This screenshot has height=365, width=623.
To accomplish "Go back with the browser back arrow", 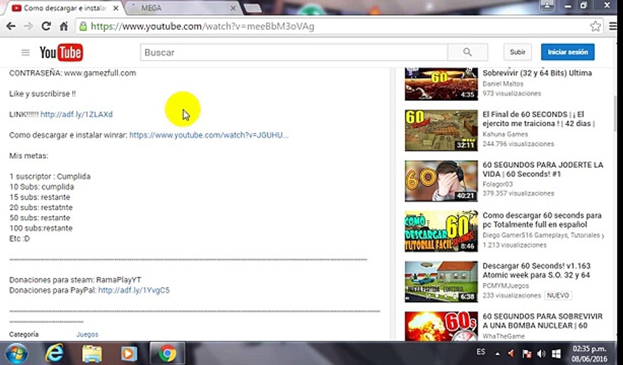I will (11, 26).
